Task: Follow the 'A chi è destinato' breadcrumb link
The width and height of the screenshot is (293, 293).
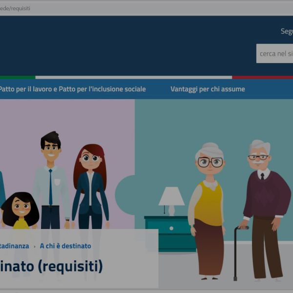Action: point(65,246)
